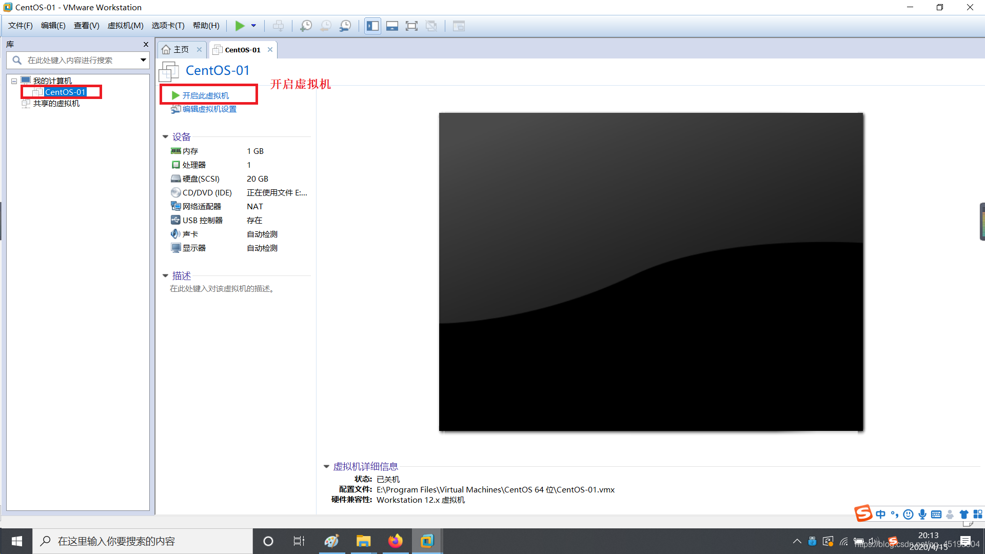
Task: Click the VMware Workstation taskbar icon
Action: 427,541
